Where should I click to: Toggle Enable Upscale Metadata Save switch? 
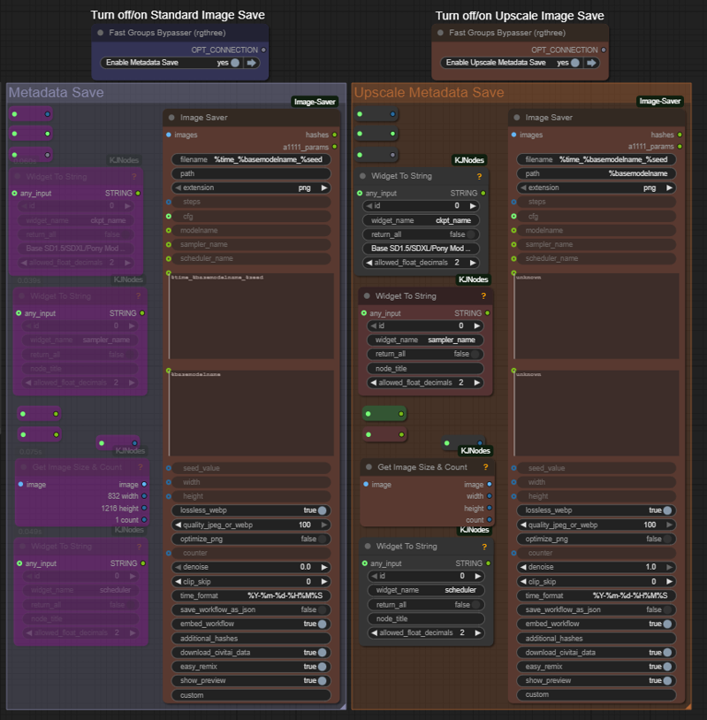[574, 63]
